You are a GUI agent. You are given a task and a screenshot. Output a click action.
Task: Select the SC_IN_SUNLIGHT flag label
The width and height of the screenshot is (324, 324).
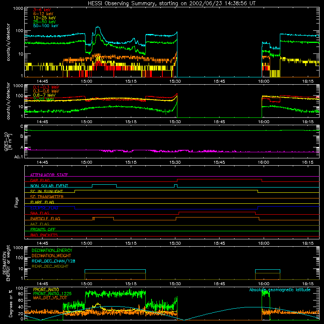47,191
